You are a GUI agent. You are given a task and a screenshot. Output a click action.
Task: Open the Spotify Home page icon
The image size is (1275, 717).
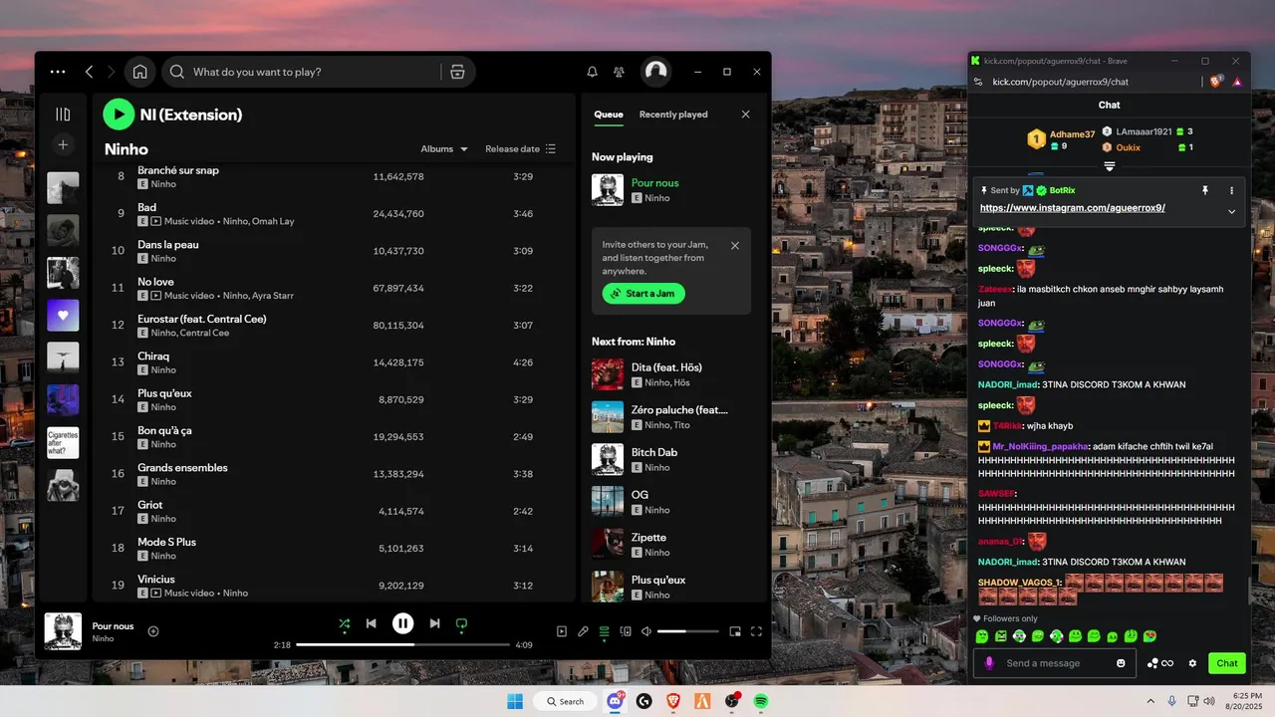tap(140, 72)
